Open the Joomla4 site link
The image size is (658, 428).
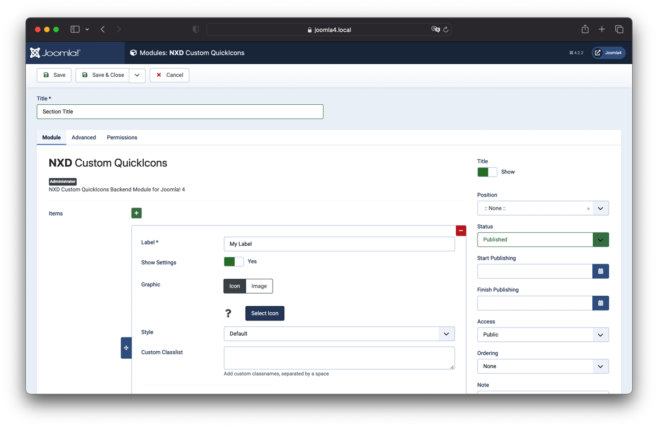tap(609, 53)
